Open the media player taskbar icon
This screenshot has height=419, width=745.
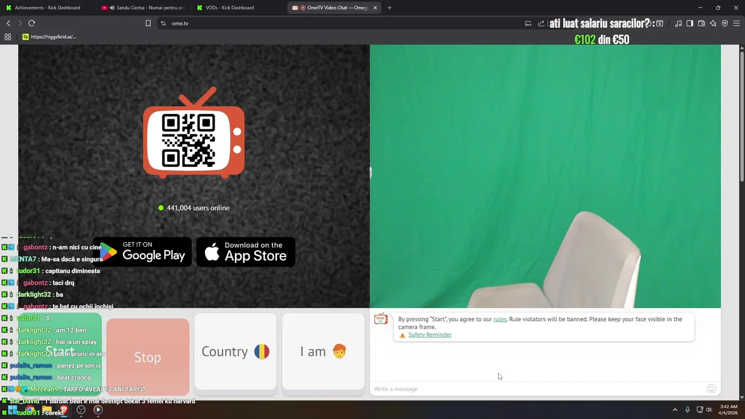coord(98,410)
